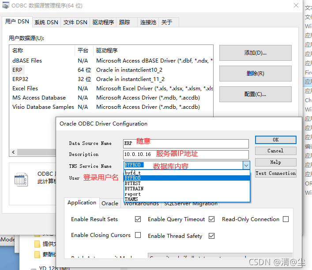The height and width of the screenshot is (270, 312).
Task: Click the 配置(C)... button
Action: pyautogui.click(x=255, y=94)
